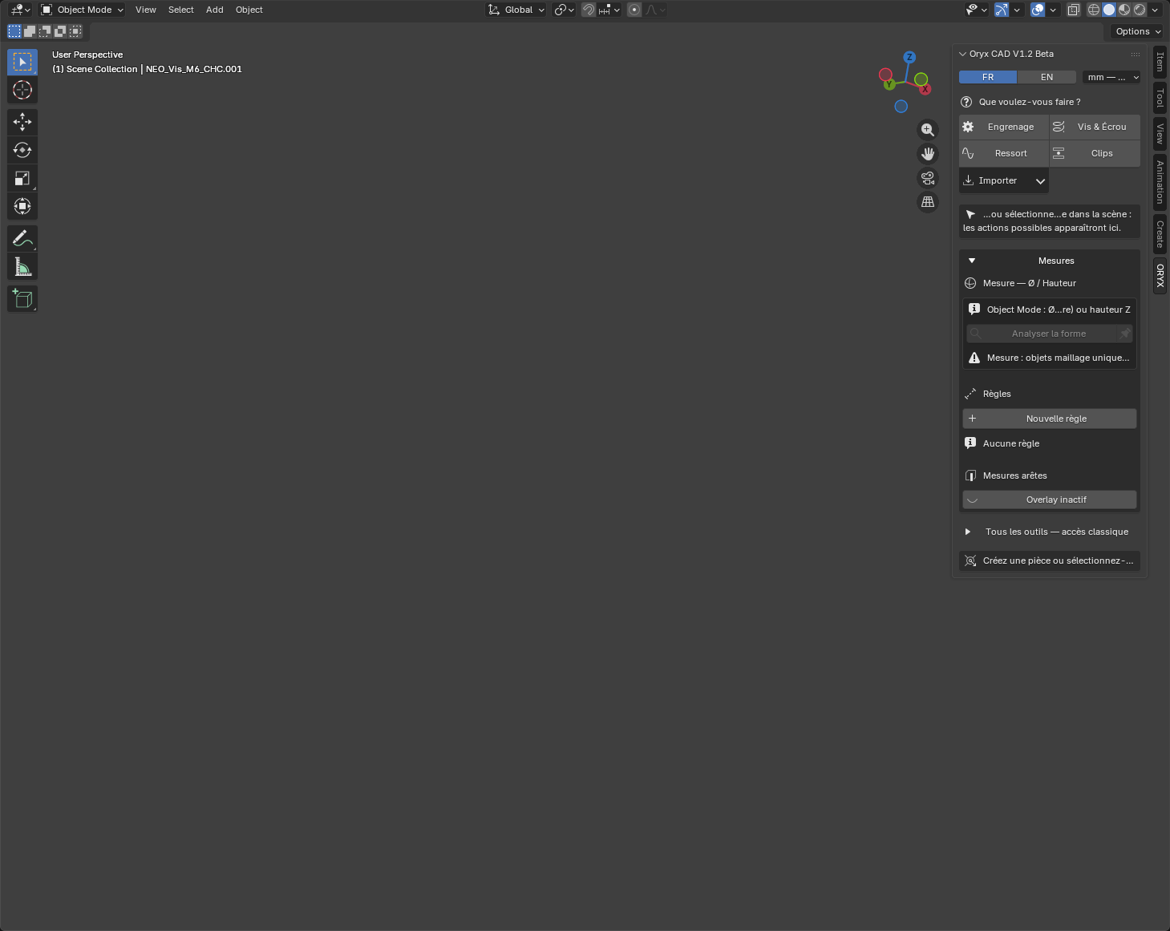Activate the Rotate tool
This screenshot has height=931, width=1170.
tap(22, 150)
